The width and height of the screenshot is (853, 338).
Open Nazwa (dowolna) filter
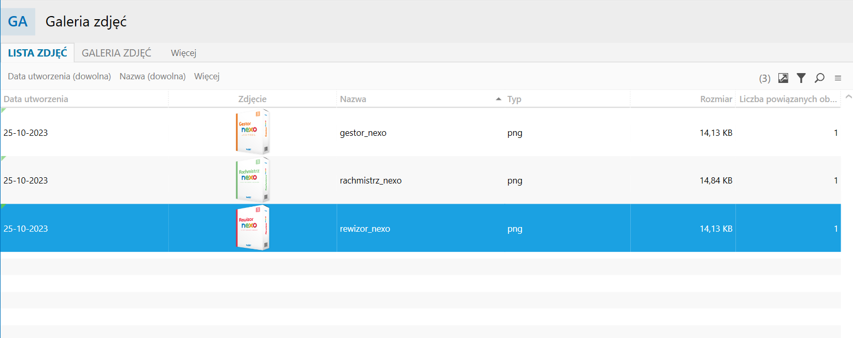(153, 76)
